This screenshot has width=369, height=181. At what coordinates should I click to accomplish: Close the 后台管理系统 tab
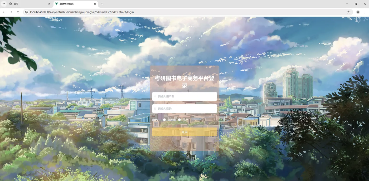point(95,4)
